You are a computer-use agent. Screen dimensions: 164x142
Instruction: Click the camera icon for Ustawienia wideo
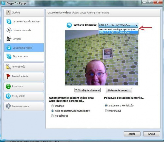9,48
